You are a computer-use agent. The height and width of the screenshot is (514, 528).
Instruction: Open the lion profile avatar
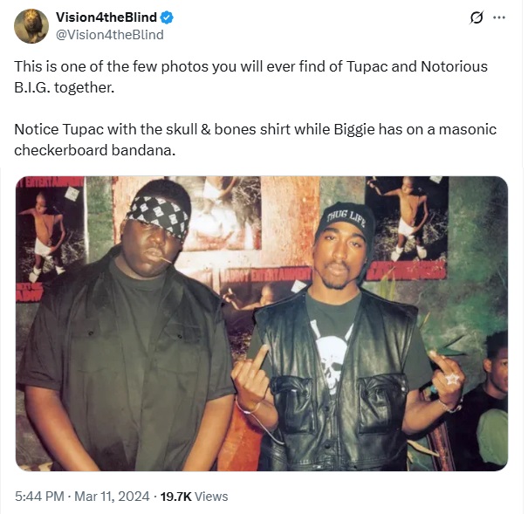[31, 26]
